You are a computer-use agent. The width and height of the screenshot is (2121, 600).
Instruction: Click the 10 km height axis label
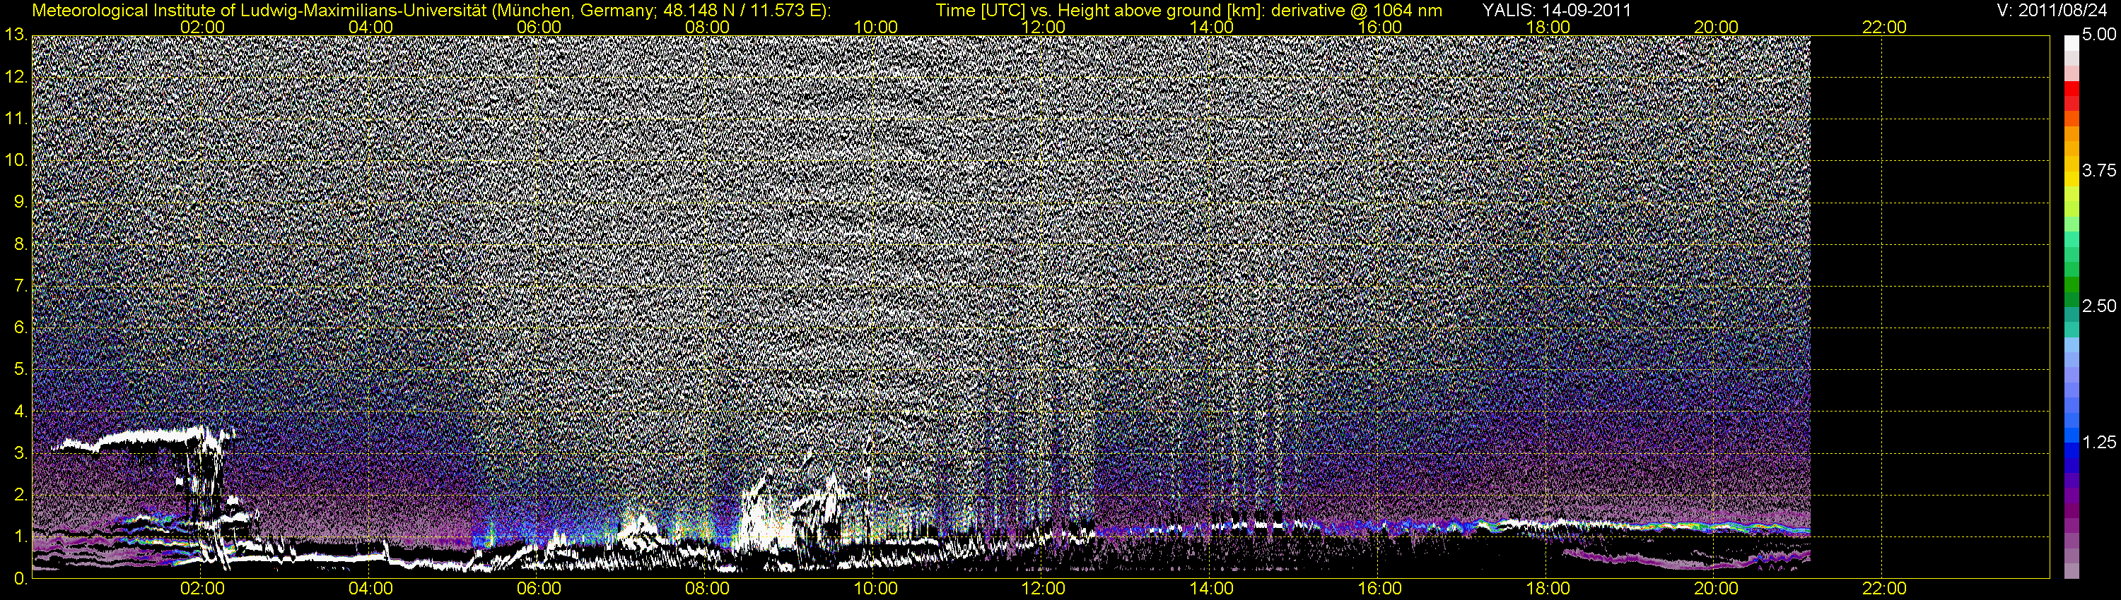coord(16,160)
